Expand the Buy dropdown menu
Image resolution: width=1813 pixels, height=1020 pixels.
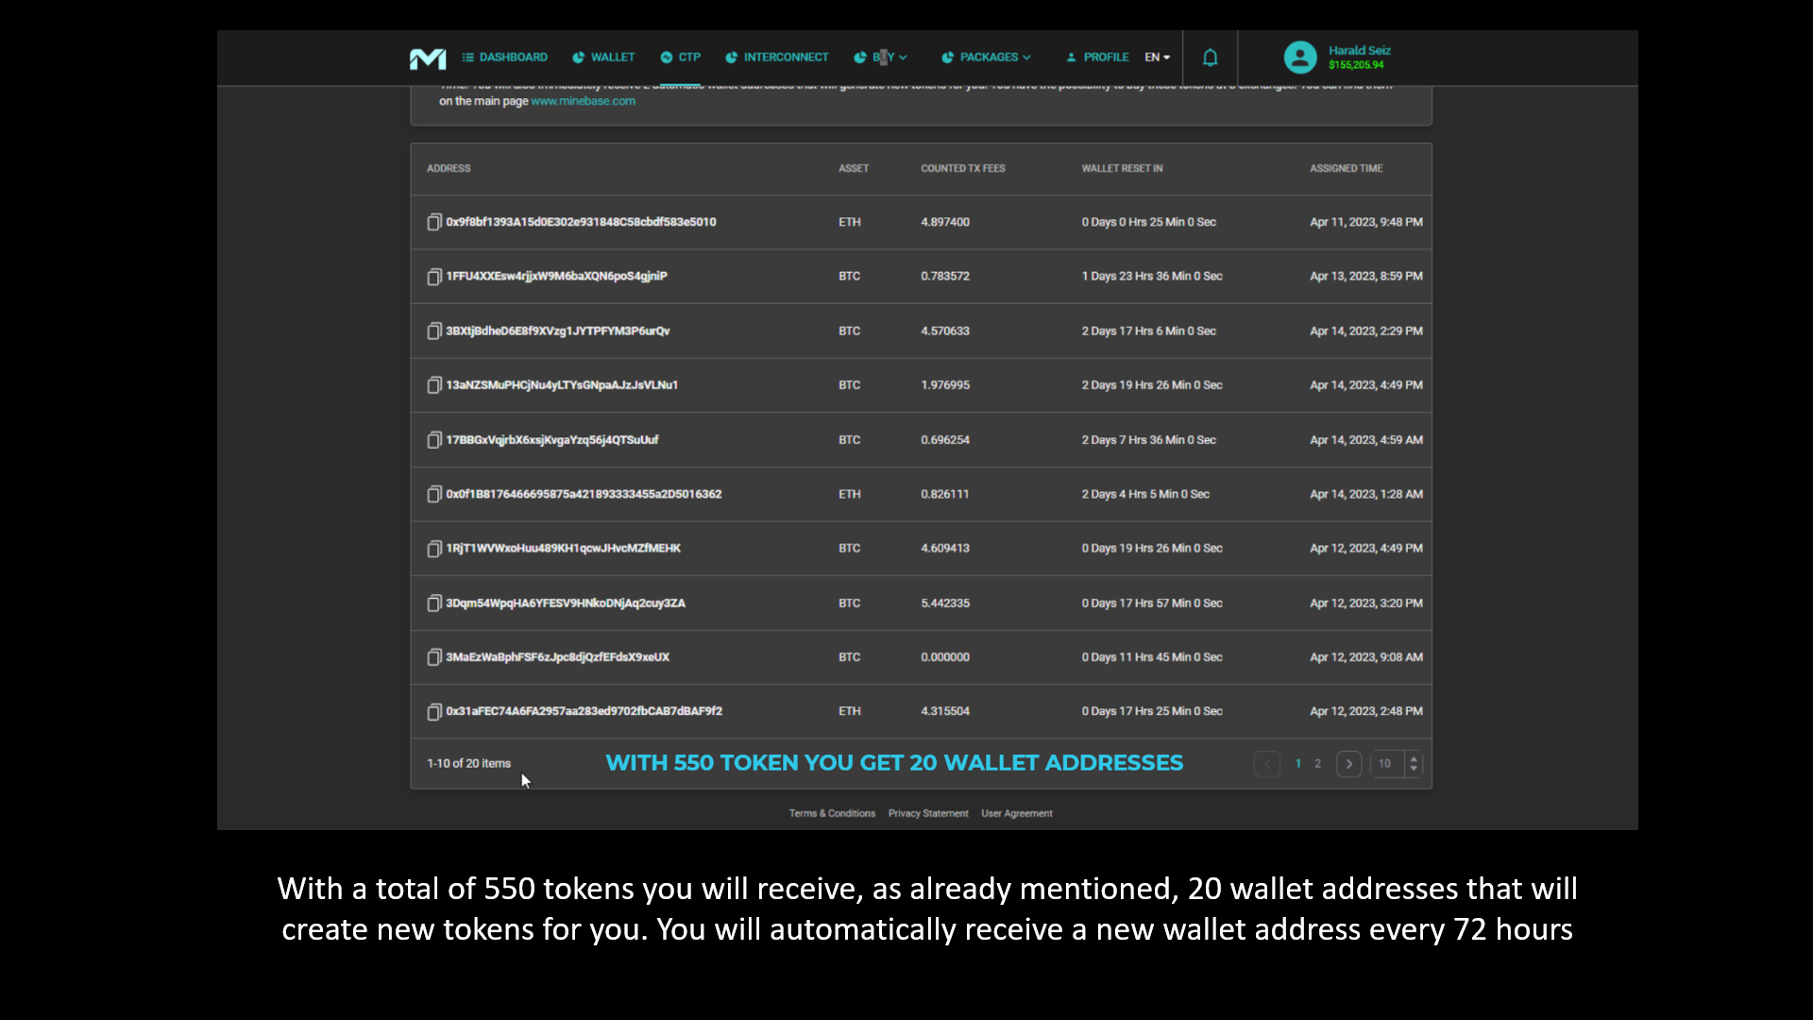pos(882,58)
